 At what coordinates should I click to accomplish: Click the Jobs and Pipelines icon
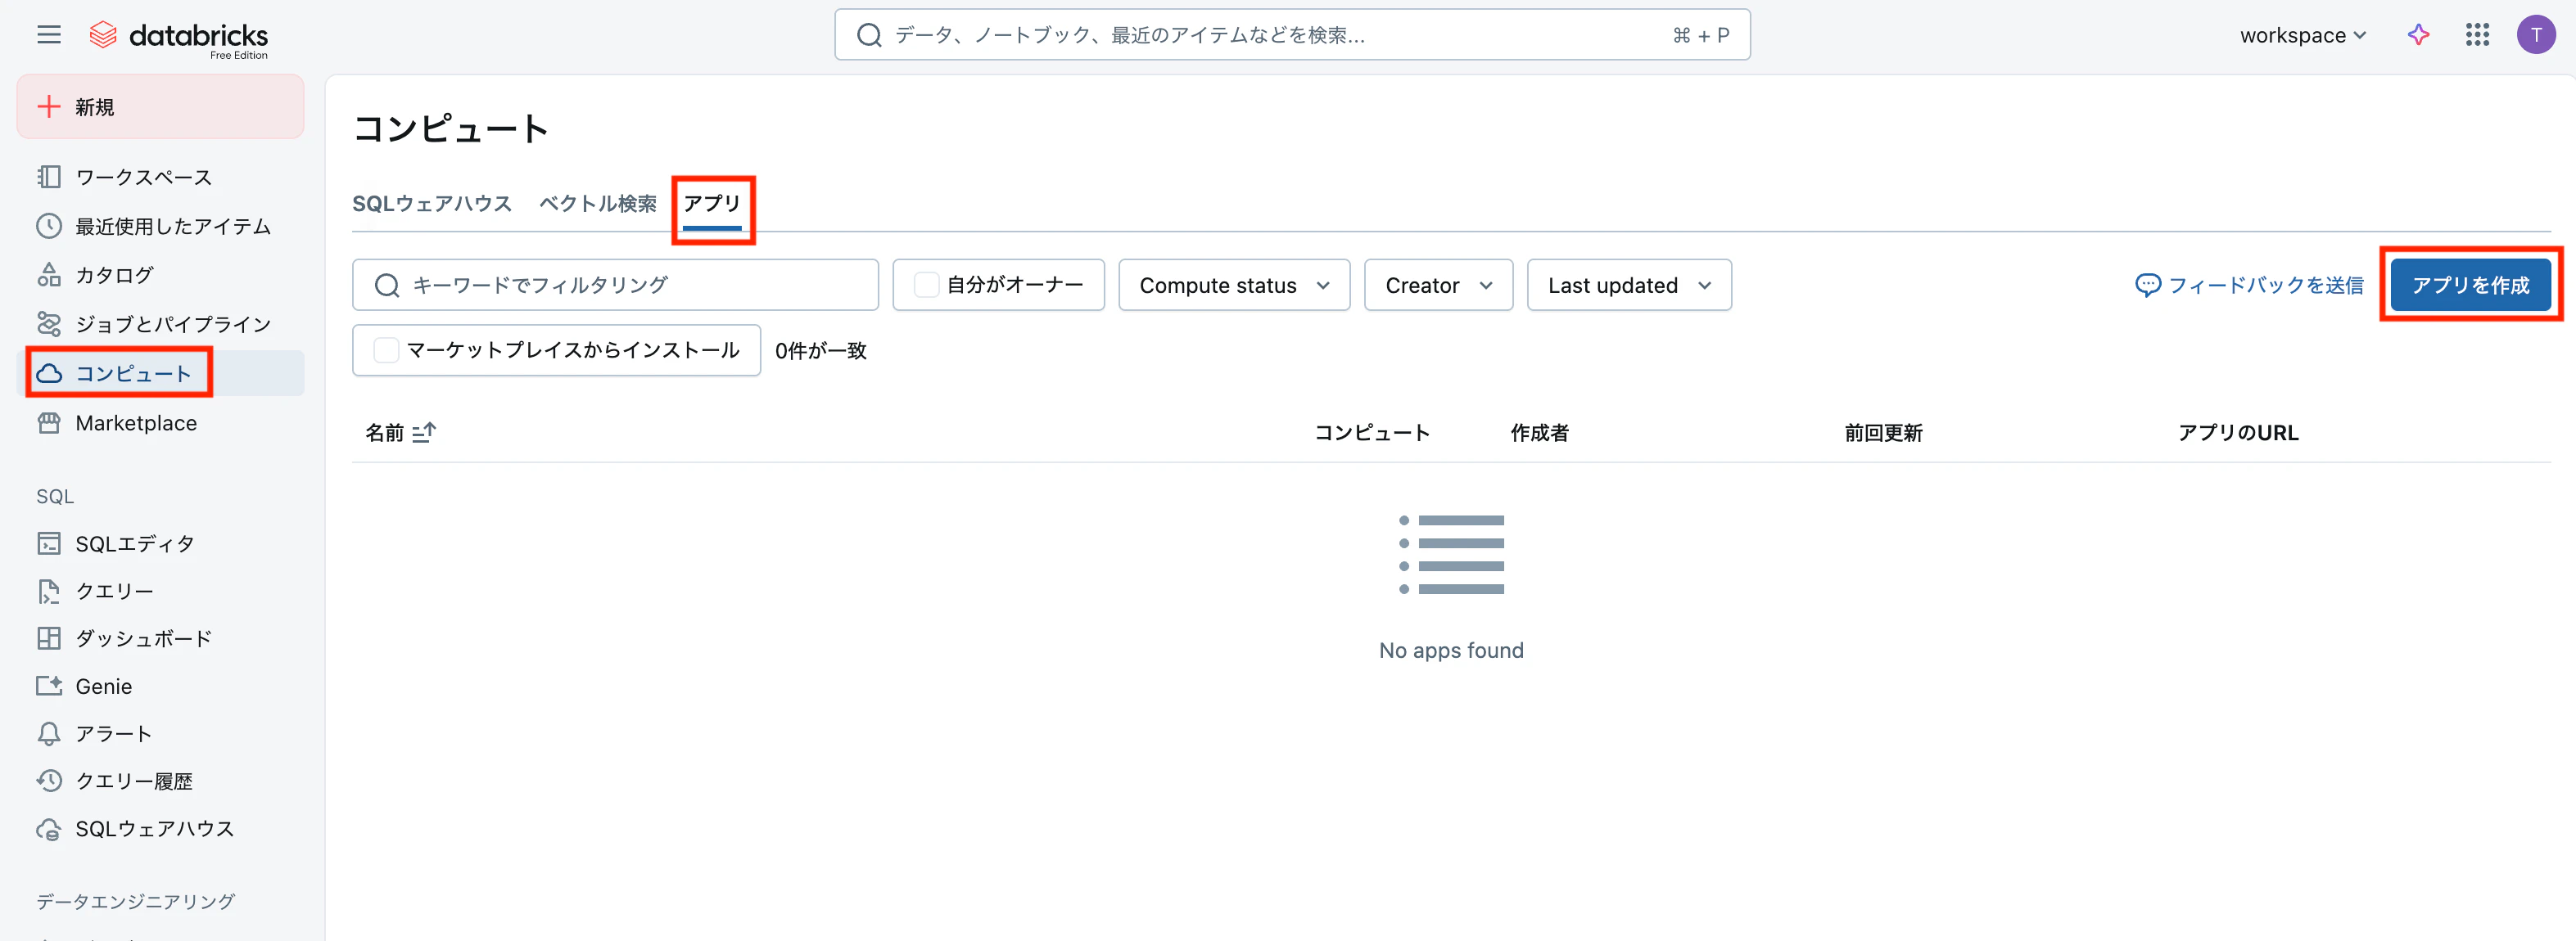pyautogui.click(x=49, y=324)
